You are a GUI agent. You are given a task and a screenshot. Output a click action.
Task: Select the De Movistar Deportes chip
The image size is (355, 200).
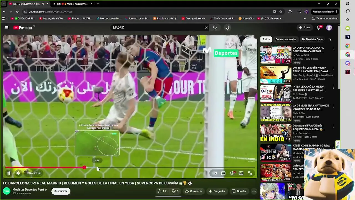point(313,39)
